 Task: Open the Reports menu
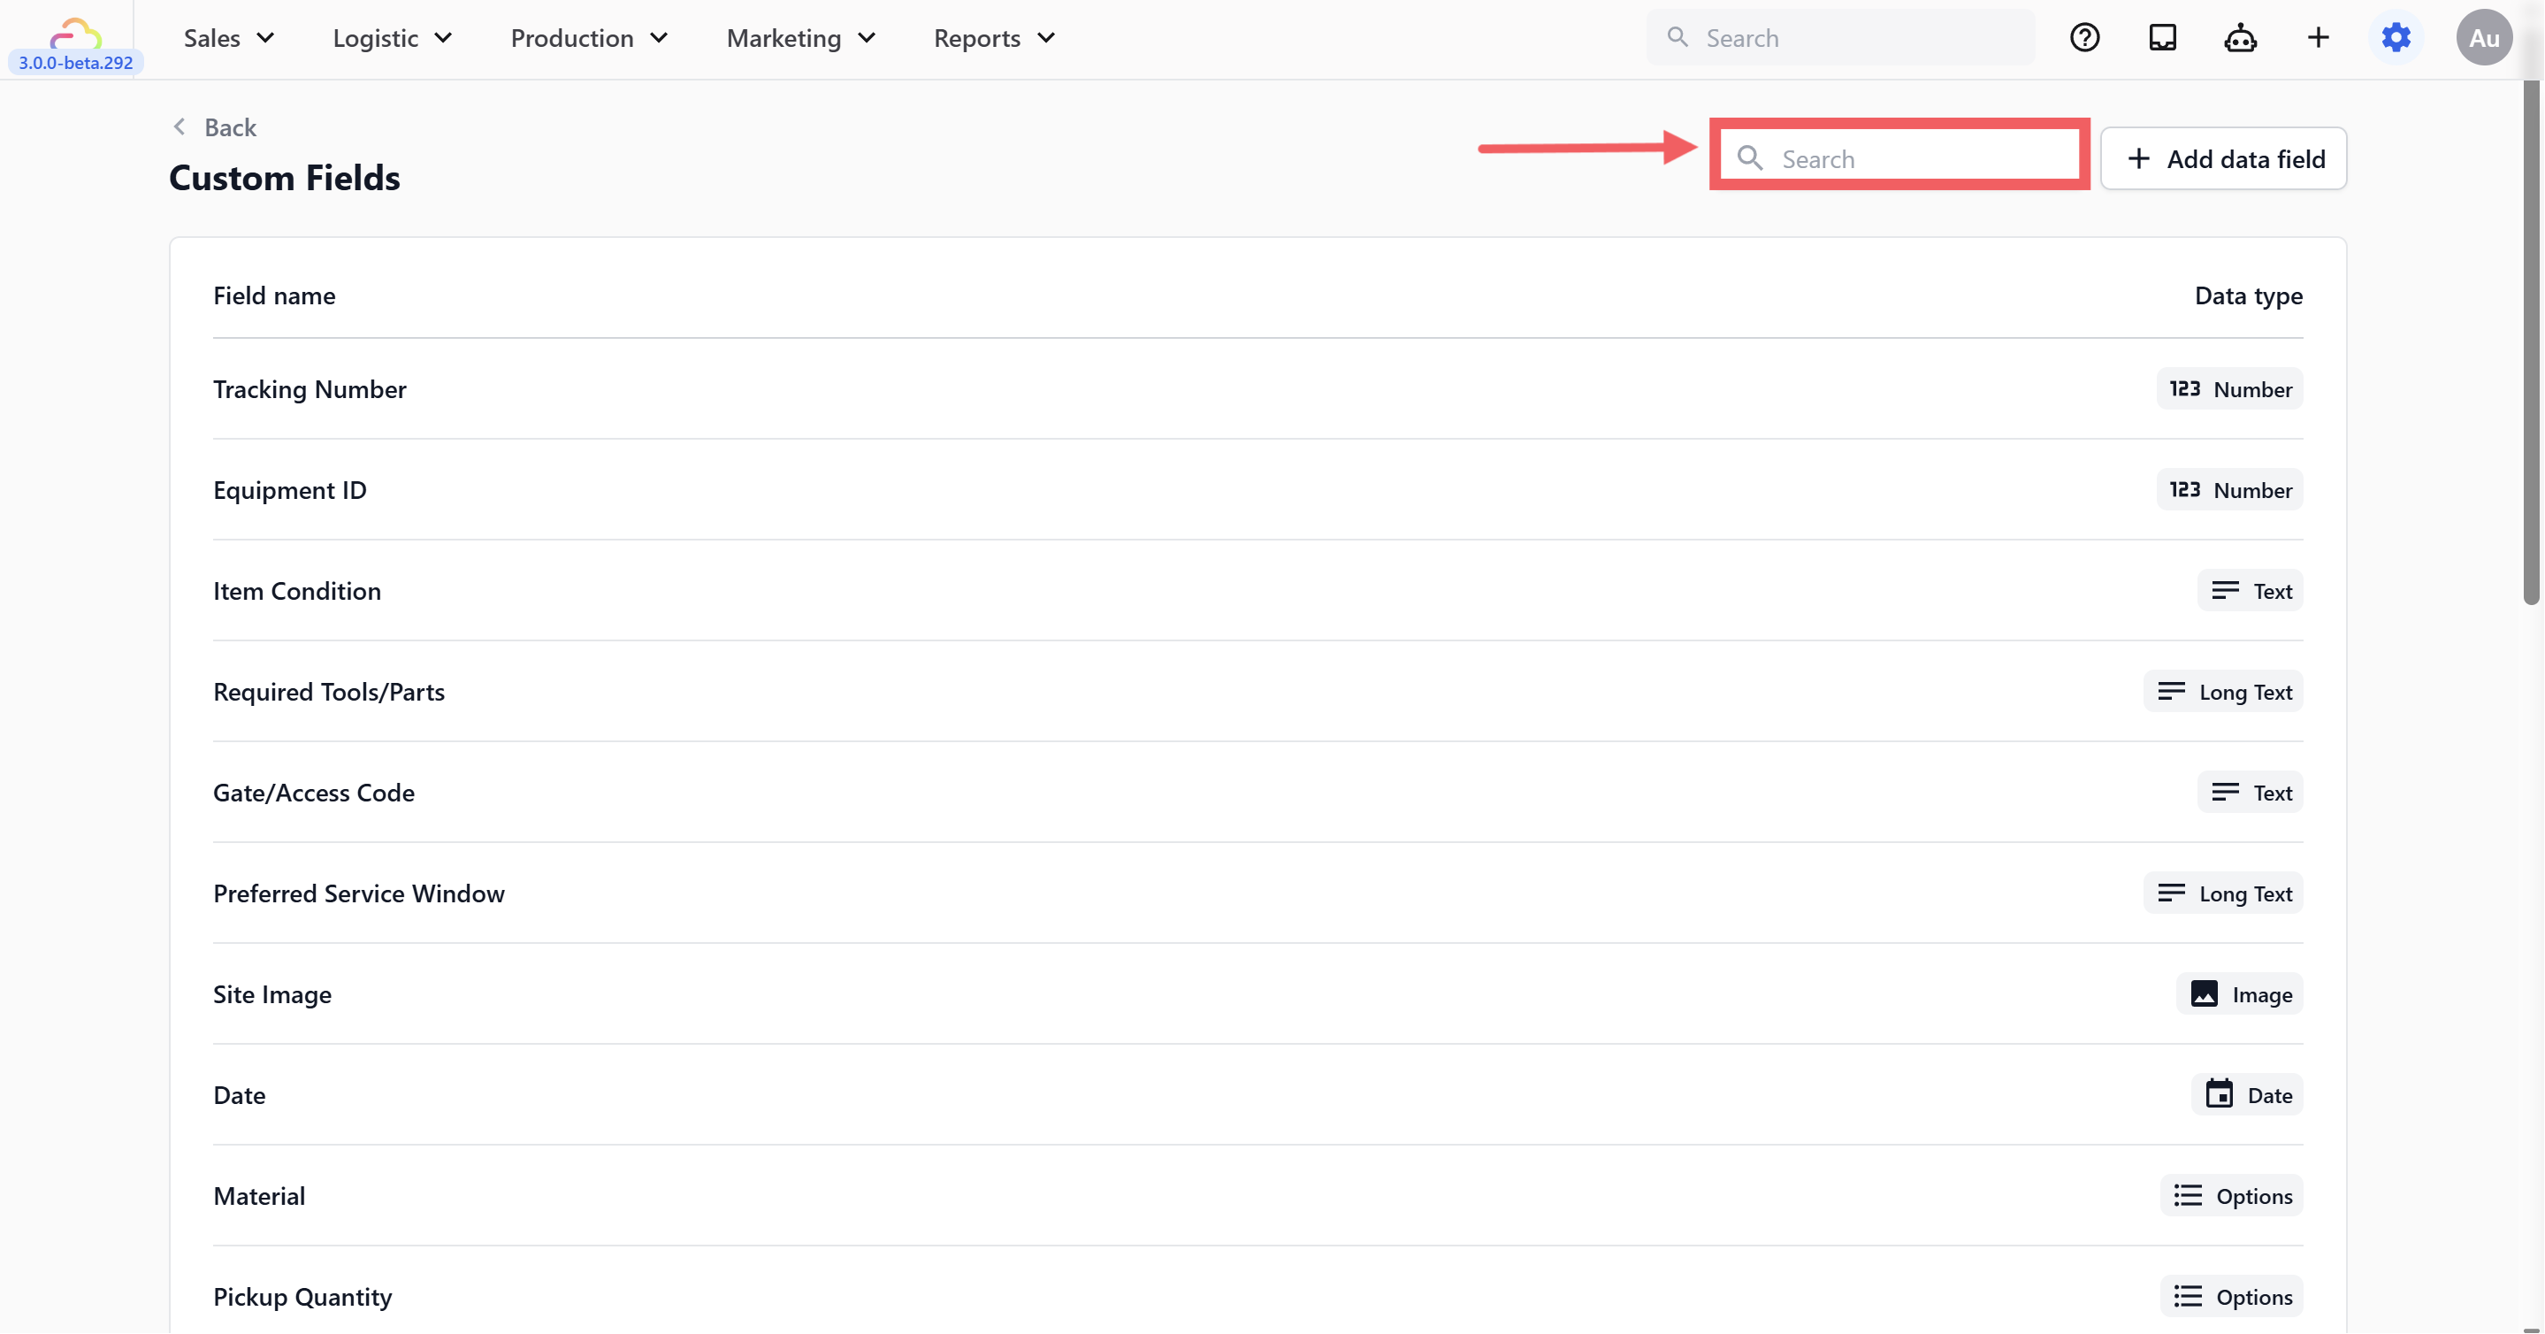994,37
